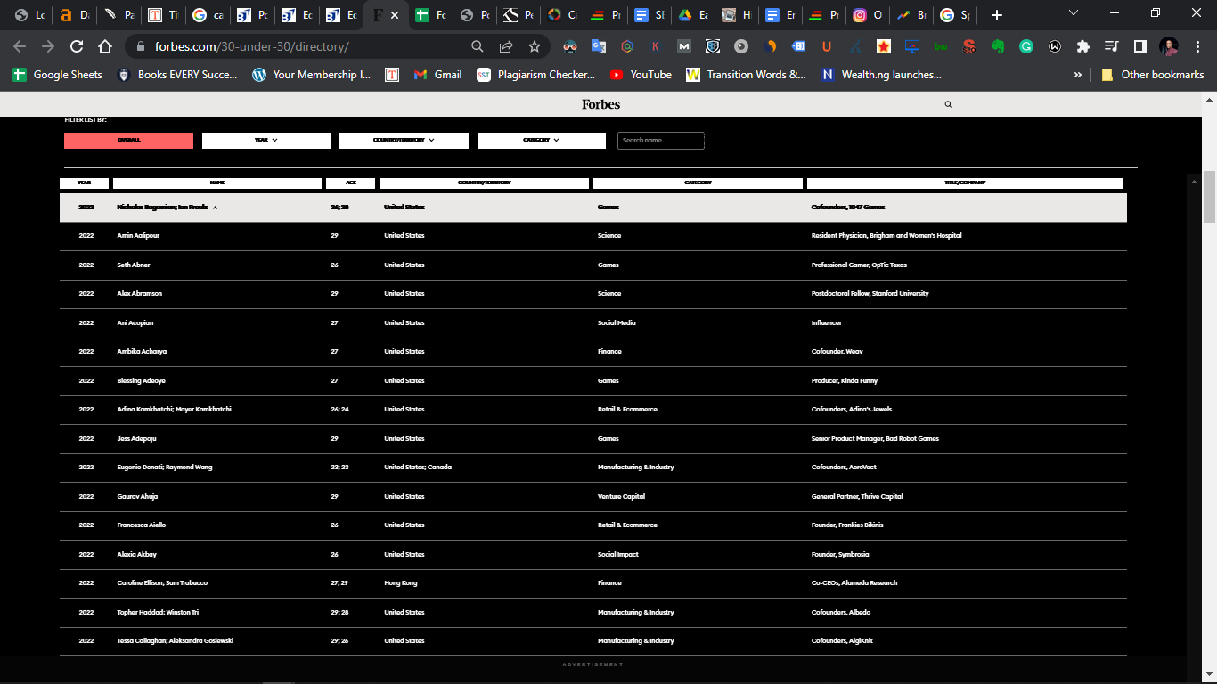Go to the browser home page icon

(x=105, y=46)
